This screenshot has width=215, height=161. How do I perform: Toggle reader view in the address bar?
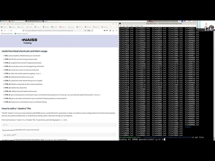point(85,31)
